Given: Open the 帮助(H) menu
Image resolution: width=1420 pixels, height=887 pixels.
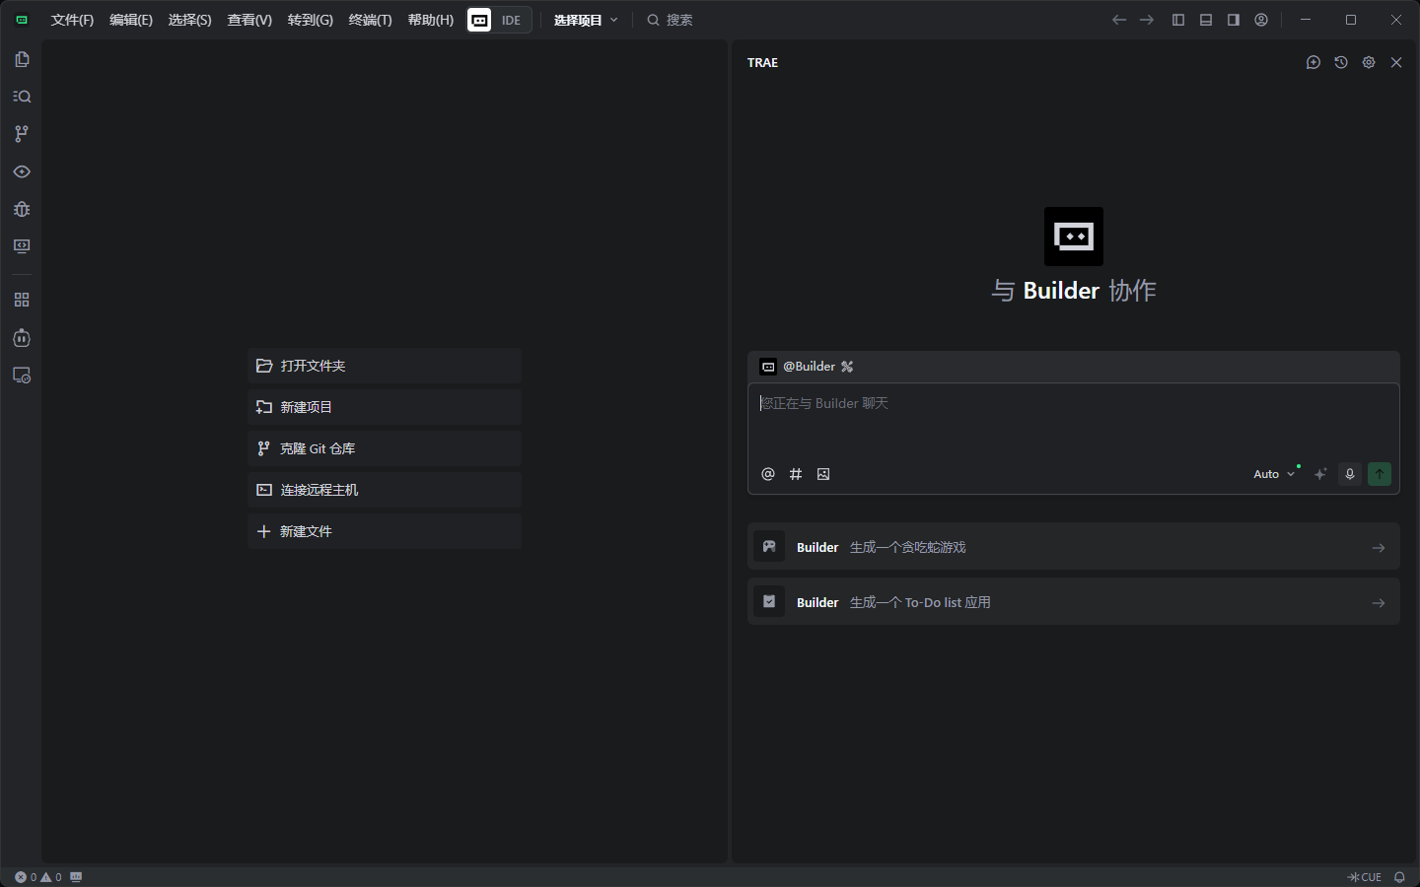Looking at the screenshot, I should click(431, 20).
